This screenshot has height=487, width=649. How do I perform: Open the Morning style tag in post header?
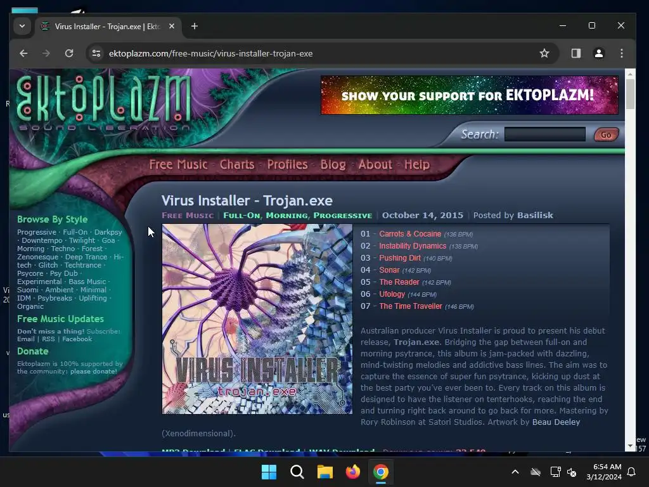287,216
